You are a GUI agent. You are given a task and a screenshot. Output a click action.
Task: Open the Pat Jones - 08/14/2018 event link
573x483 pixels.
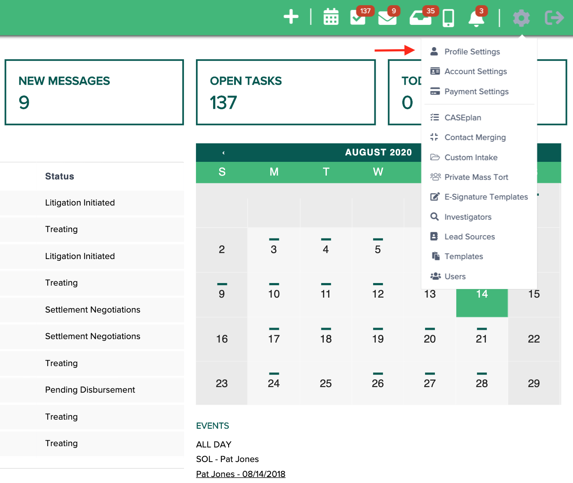(241, 474)
